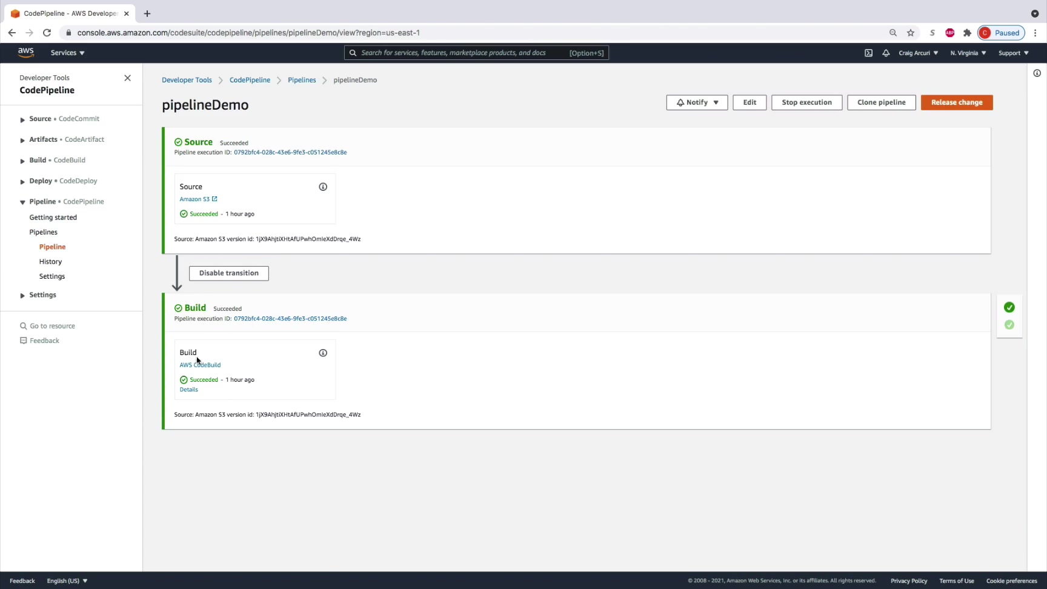Open the Paused profile button
Screen dimensions: 1047x589
coord(1001,33)
